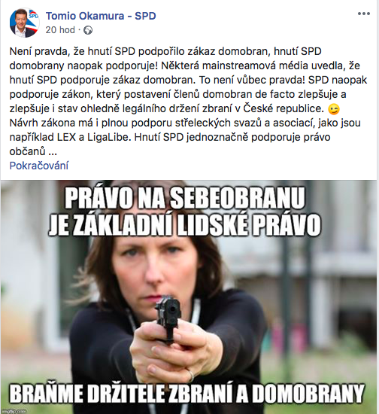The width and height of the screenshot is (379, 414).
Task: Click the "JE ZÁKLADNÍ LIDSKÉ PRÁVO" caption line
Action: pos(185,225)
